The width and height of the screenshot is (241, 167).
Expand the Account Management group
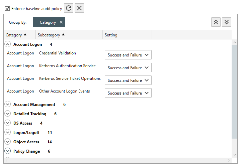tap(8, 105)
